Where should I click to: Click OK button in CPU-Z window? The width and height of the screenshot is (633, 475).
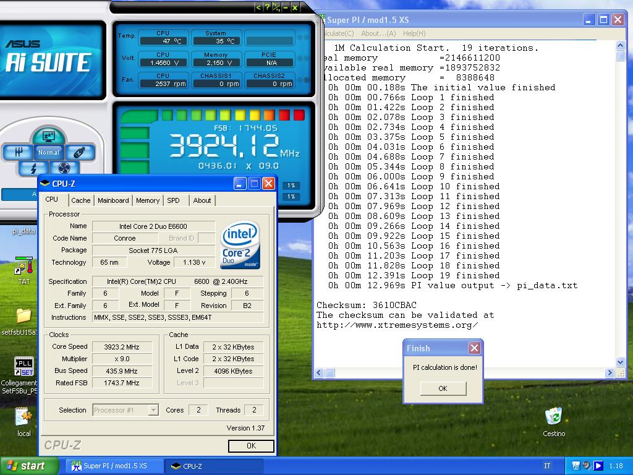(250, 445)
